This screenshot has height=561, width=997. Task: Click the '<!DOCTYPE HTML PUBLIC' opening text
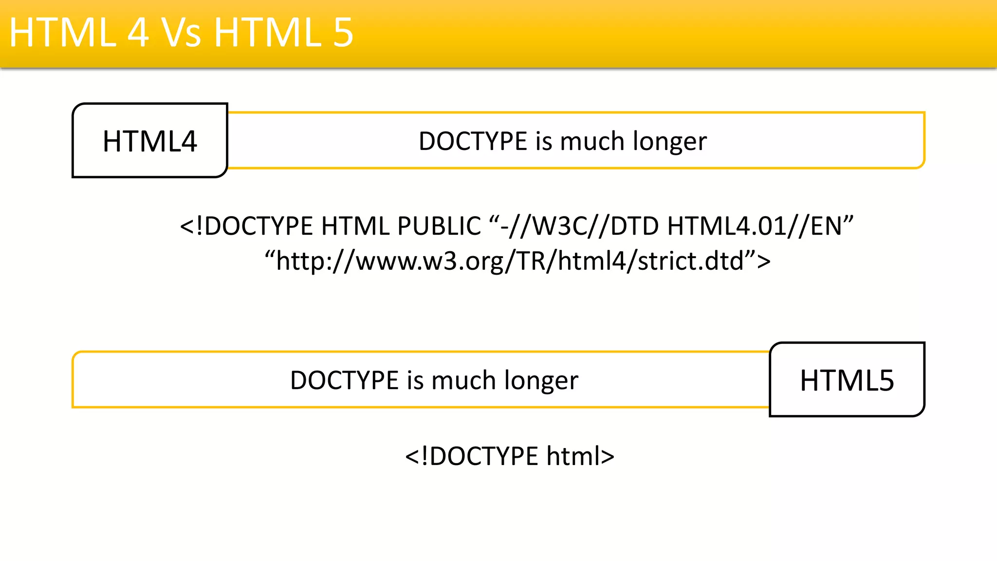click(330, 226)
